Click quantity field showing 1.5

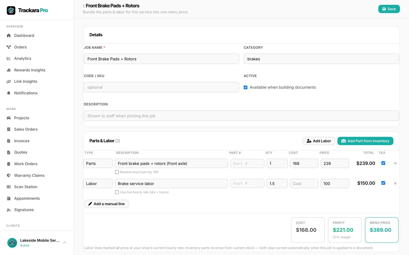tap(277, 184)
